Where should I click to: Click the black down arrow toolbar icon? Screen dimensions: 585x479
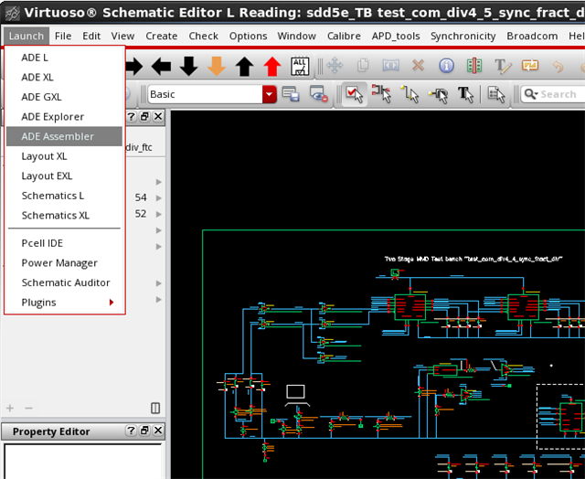[189, 67]
